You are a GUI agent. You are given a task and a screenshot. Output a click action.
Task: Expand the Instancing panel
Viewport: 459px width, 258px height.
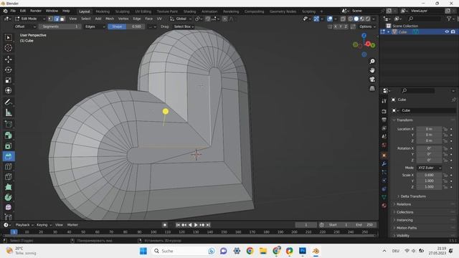coord(404,220)
